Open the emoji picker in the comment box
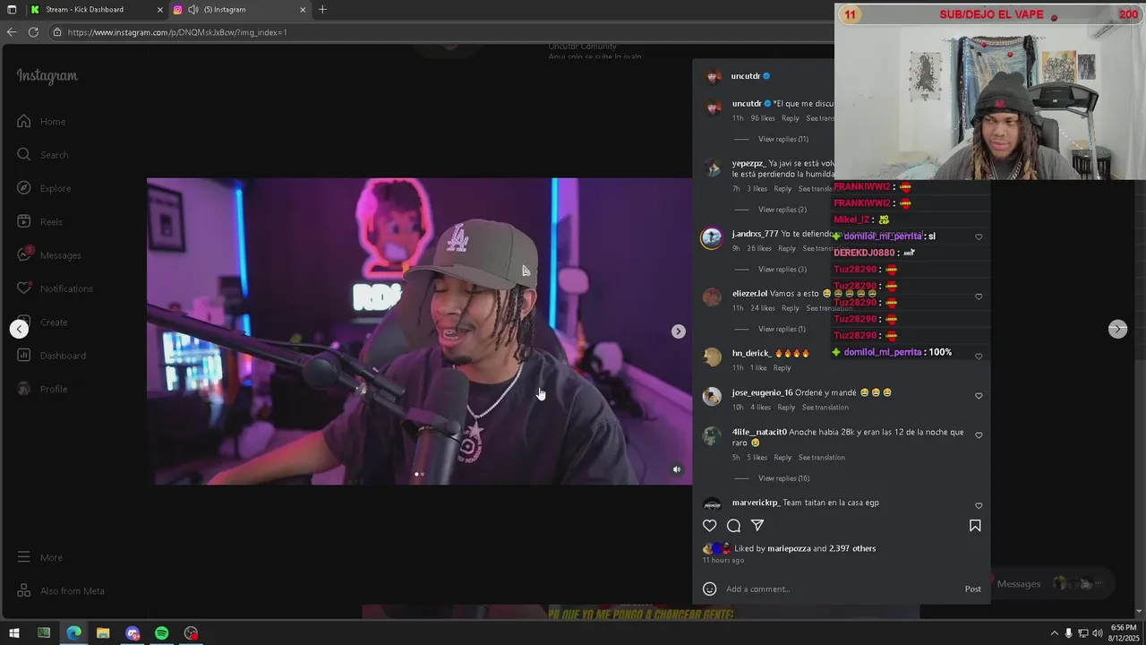Screen dimensions: 1146x645 click(709, 589)
